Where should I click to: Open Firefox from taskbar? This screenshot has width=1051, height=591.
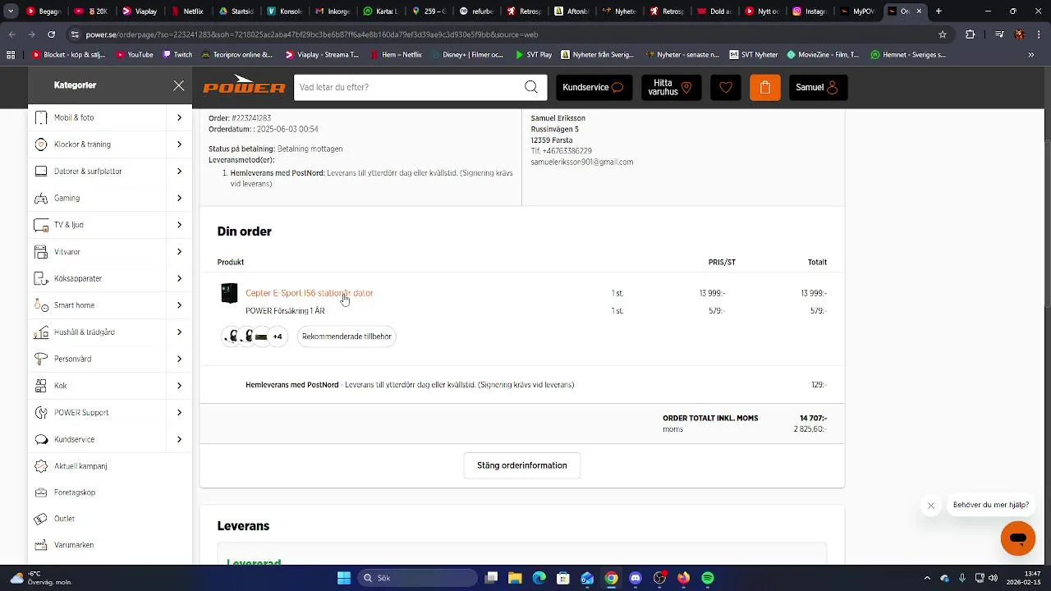tap(684, 578)
